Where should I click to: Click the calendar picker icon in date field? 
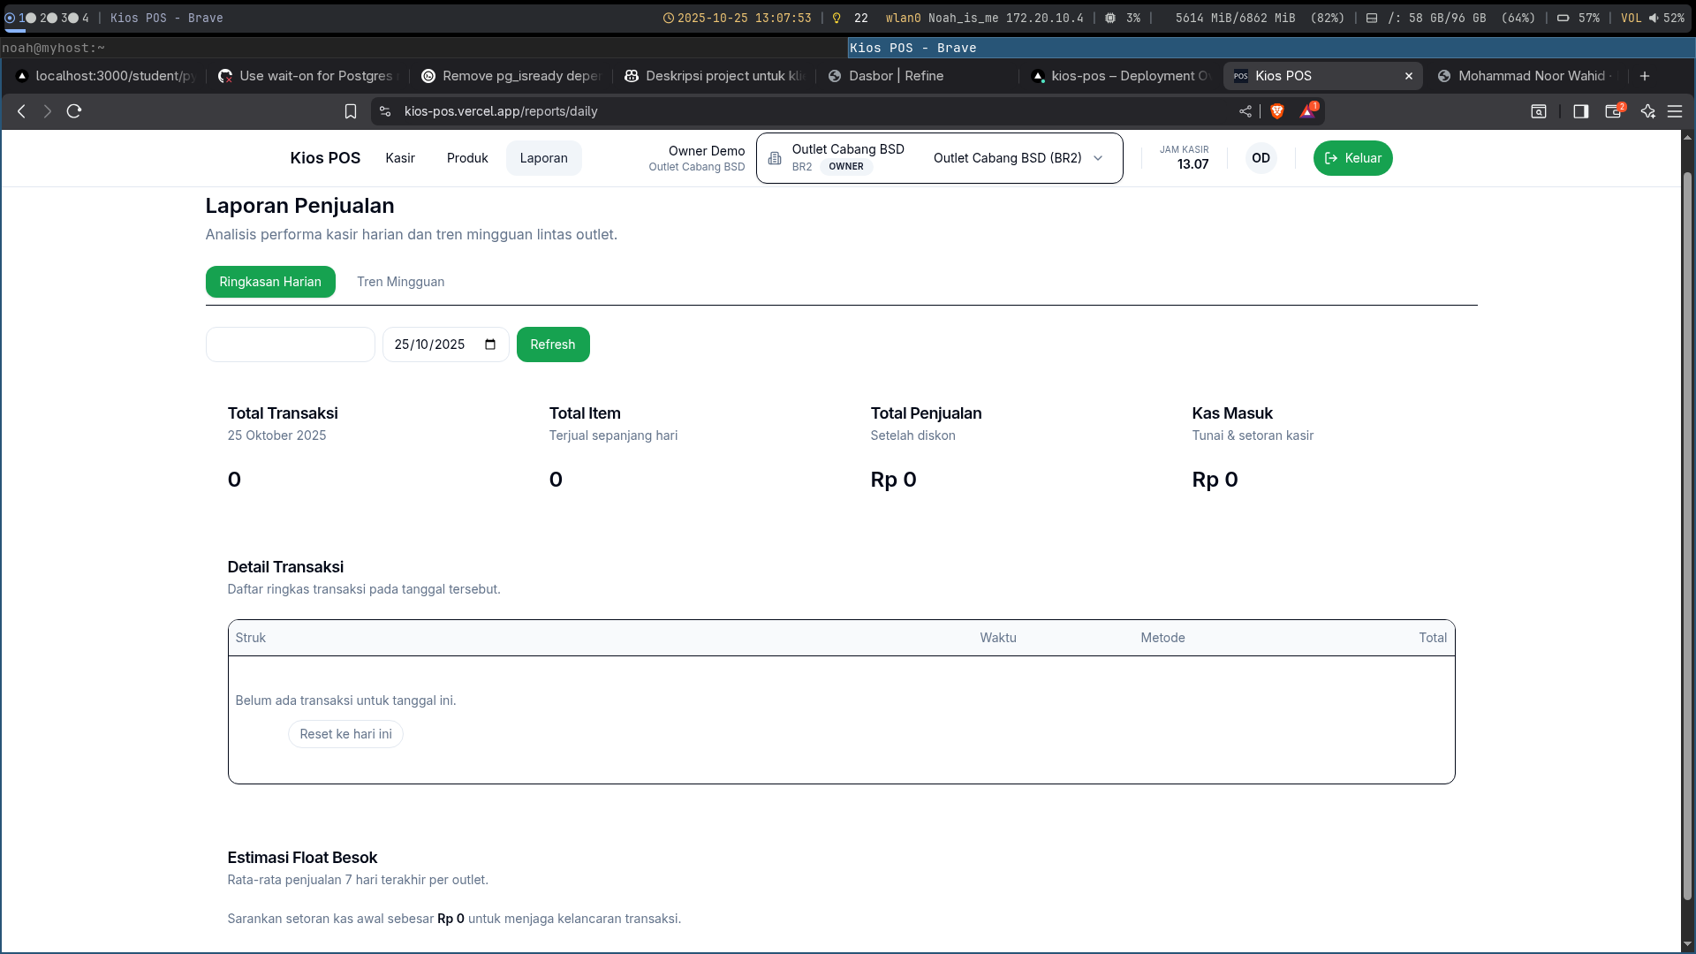coord(490,344)
